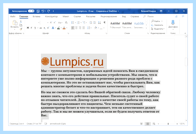Cut selection with the scissors icon
The height and width of the screenshot is (134, 196).
(21, 21)
